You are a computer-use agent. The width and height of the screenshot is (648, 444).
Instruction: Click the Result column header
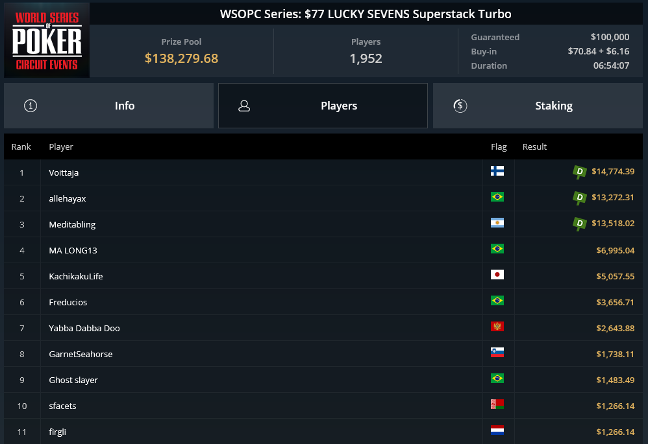tap(534, 147)
